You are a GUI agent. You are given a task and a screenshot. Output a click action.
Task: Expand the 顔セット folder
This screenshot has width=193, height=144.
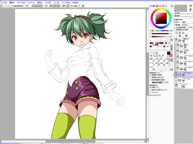point(181,46)
